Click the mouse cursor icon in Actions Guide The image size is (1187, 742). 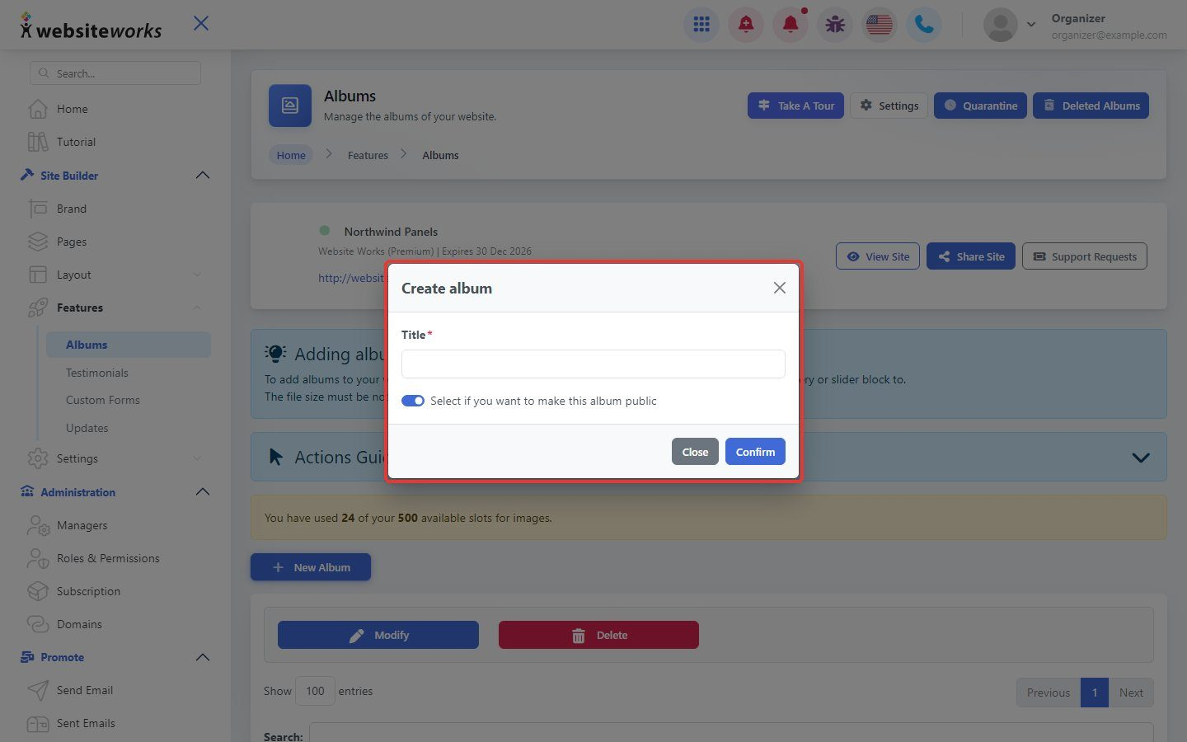pos(276,457)
